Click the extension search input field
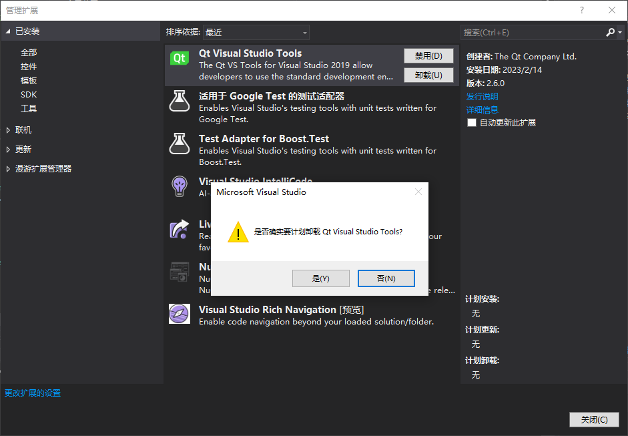The image size is (628, 436). [531, 32]
